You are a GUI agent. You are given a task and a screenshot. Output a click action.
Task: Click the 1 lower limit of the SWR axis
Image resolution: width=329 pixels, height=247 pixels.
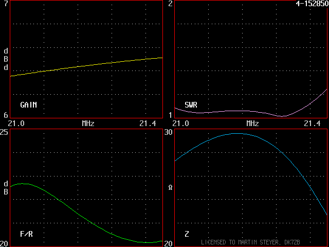point(170,115)
